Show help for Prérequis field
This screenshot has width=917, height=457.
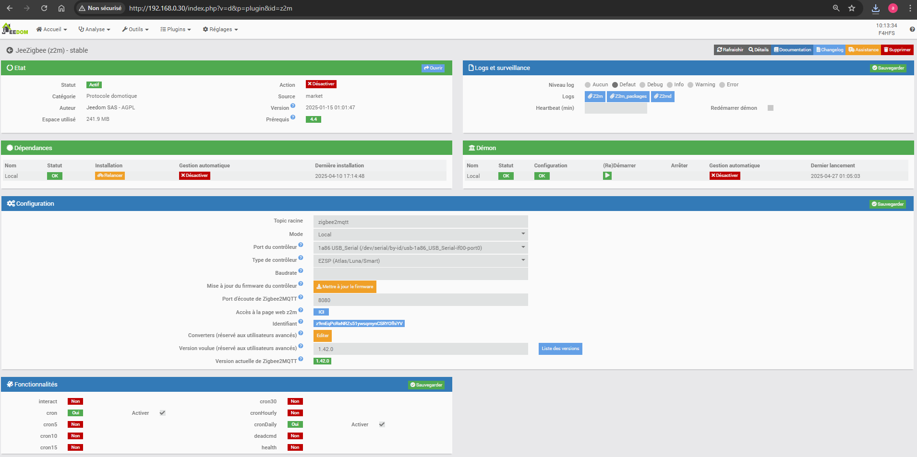[x=293, y=117]
